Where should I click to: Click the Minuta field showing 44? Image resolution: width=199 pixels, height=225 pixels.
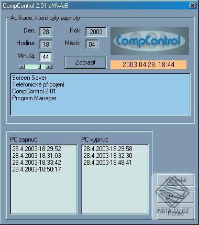pyautogui.click(x=46, y=57)
